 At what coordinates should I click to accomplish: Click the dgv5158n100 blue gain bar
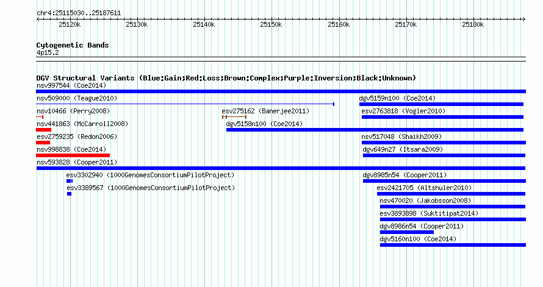point(375,130)
